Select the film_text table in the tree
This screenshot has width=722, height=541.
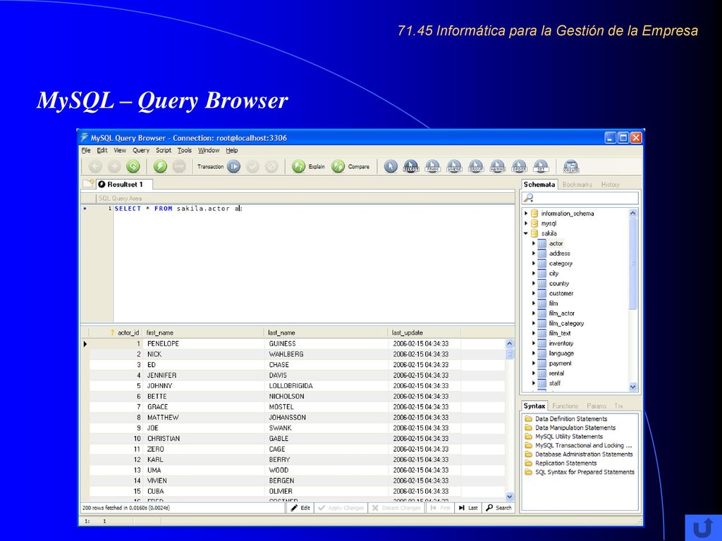coord(560,333)
